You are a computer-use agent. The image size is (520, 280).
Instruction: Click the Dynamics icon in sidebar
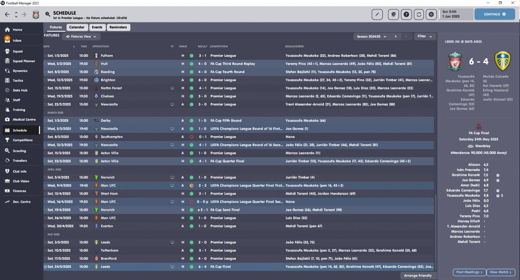(x=7, y=71)
